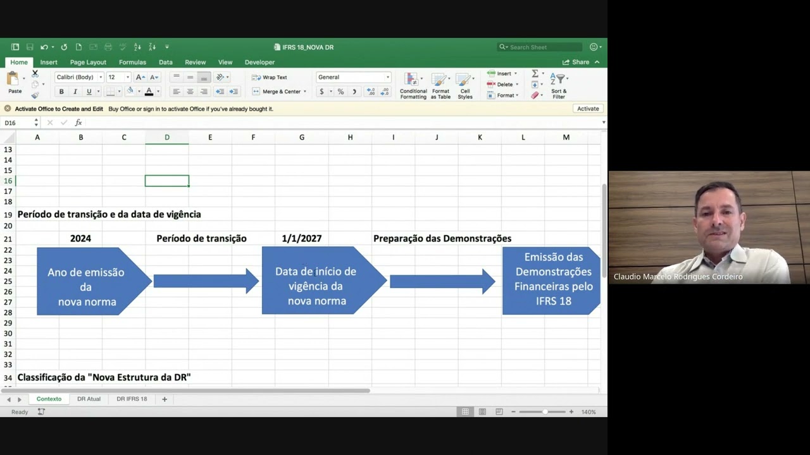
Task: Click Format as Table button
Action: click(x=441, y=86)
